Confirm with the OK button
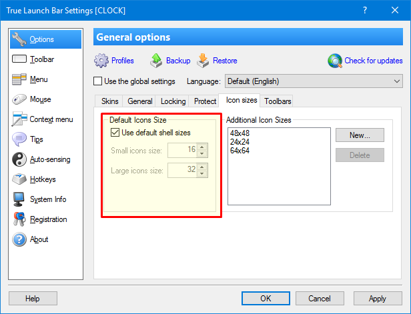The height and width of the screenshot is (314, 411). (266, 298)
